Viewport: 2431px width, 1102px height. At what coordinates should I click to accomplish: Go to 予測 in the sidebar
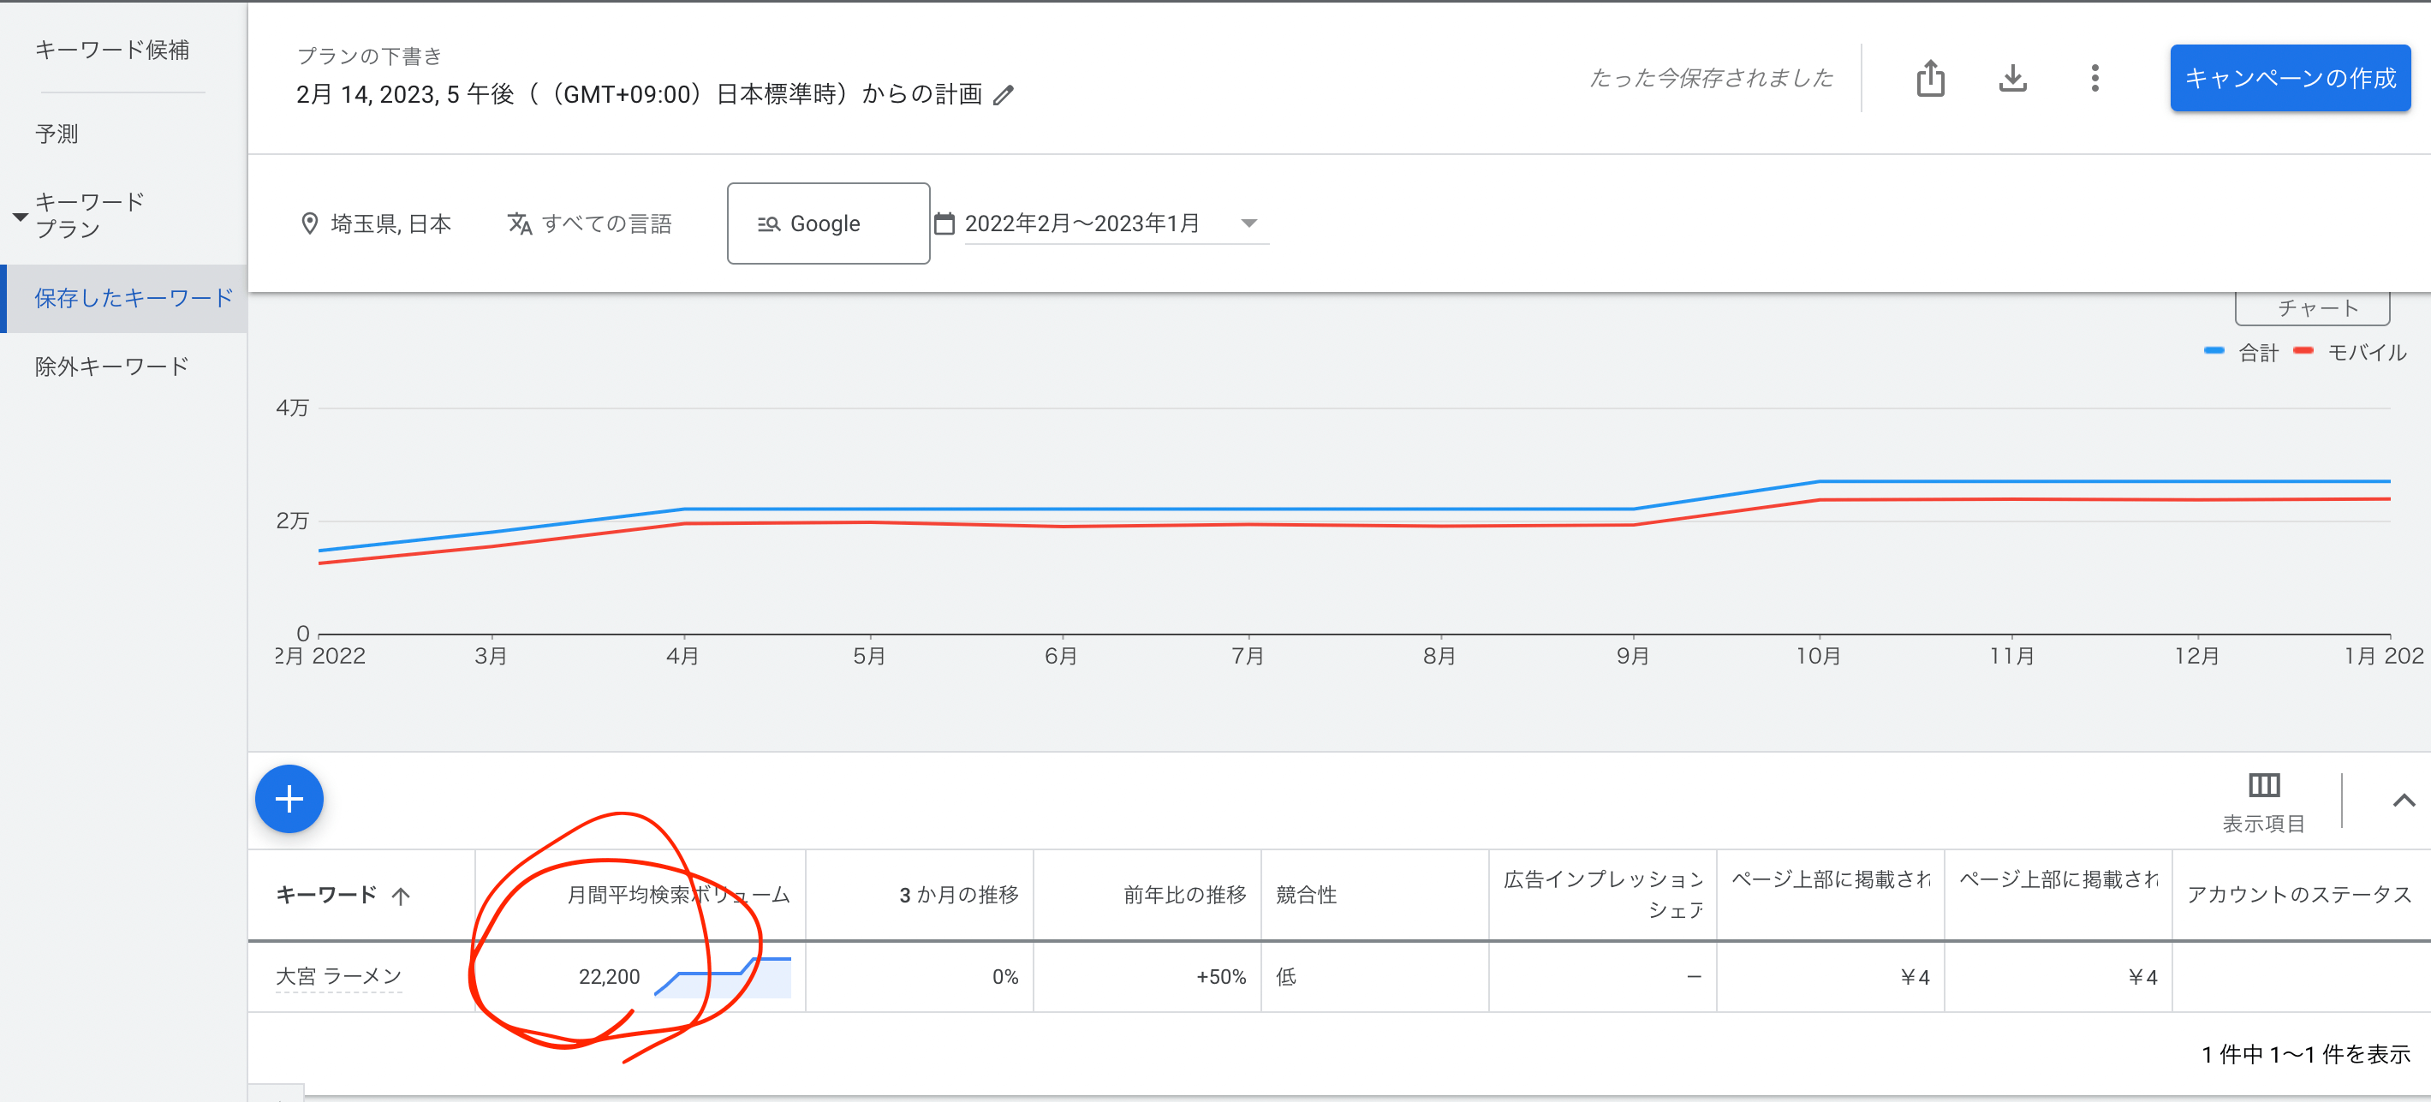[57, 134]
